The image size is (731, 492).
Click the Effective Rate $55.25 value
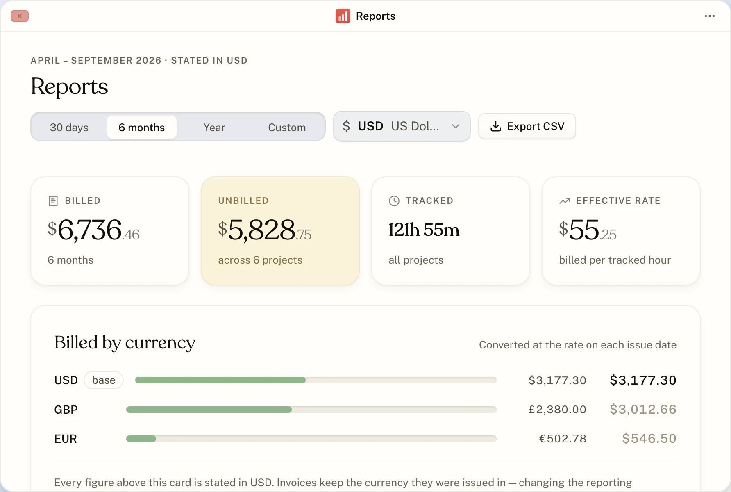point(588,230)
